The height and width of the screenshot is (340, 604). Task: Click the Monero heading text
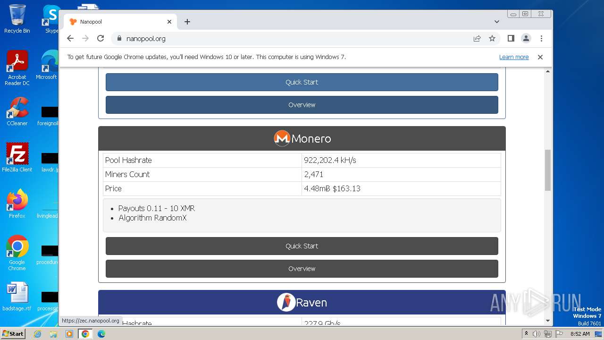311,139
